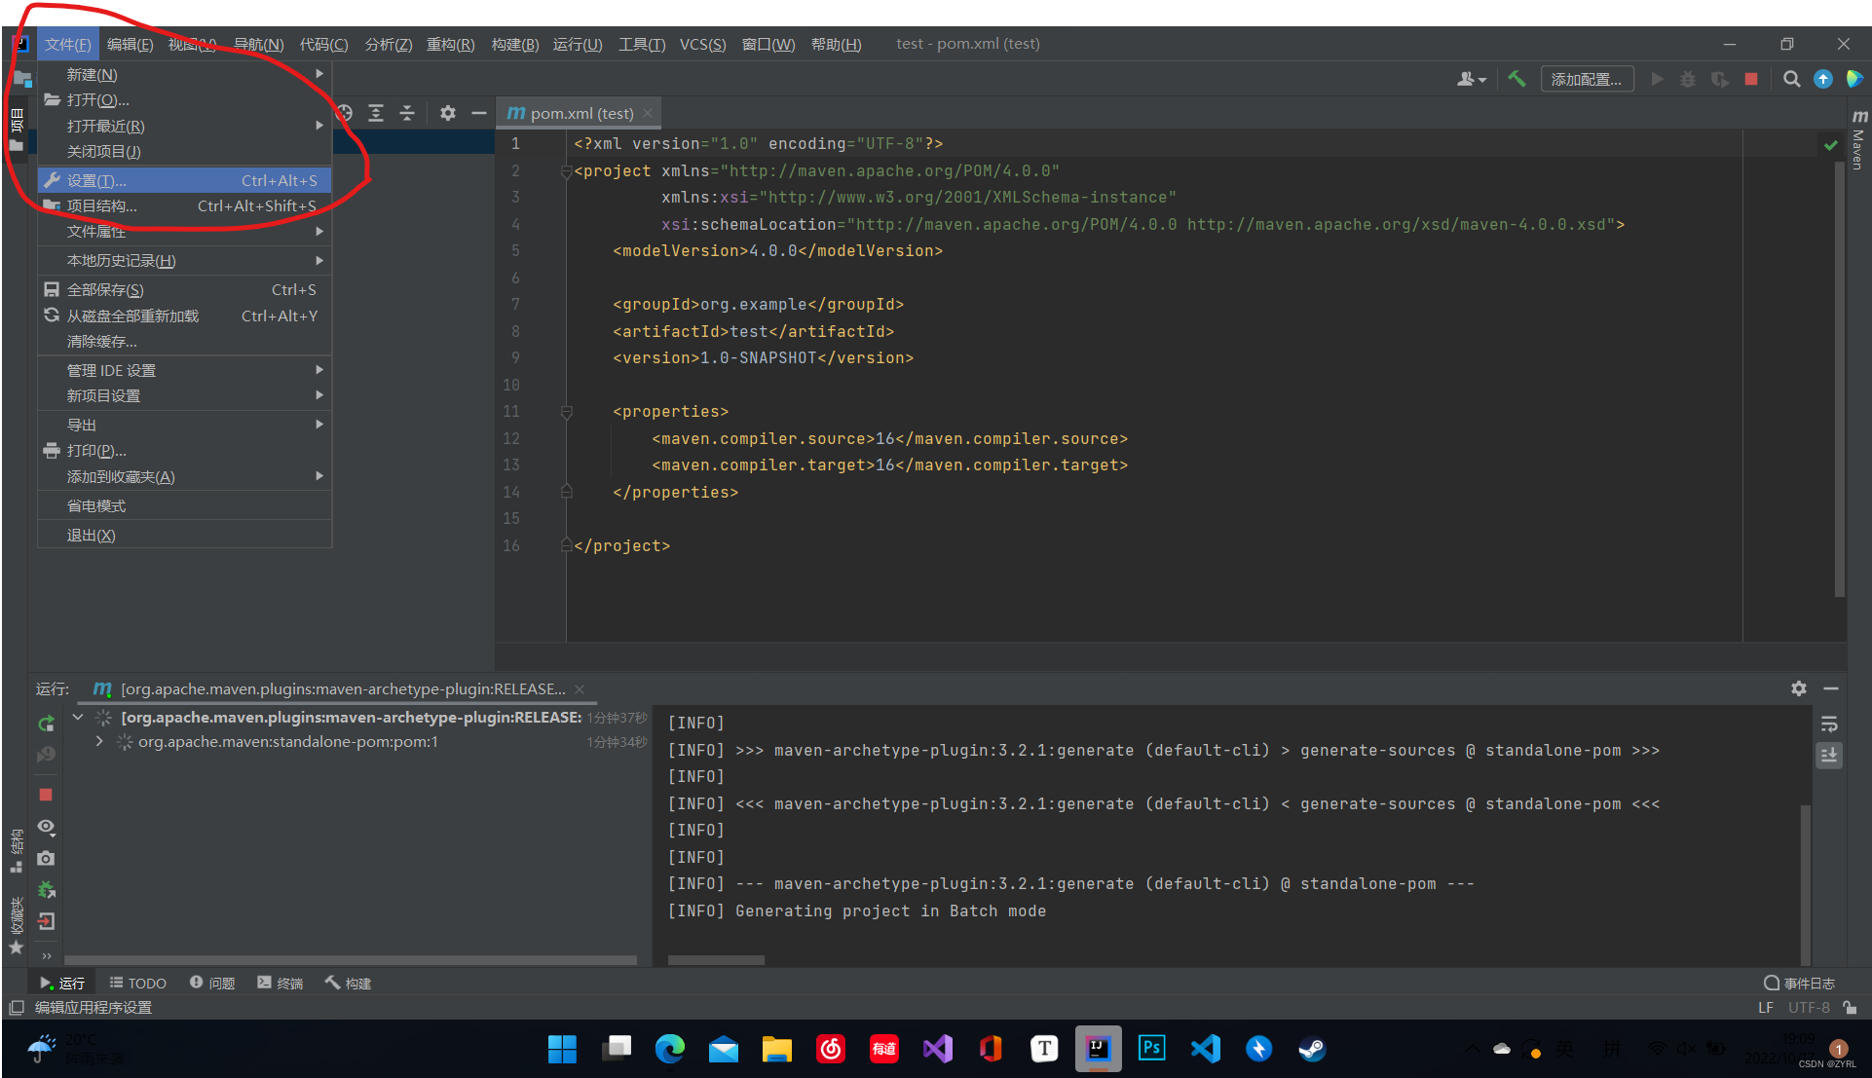Stop the Run panel process red square

point(46,795)
